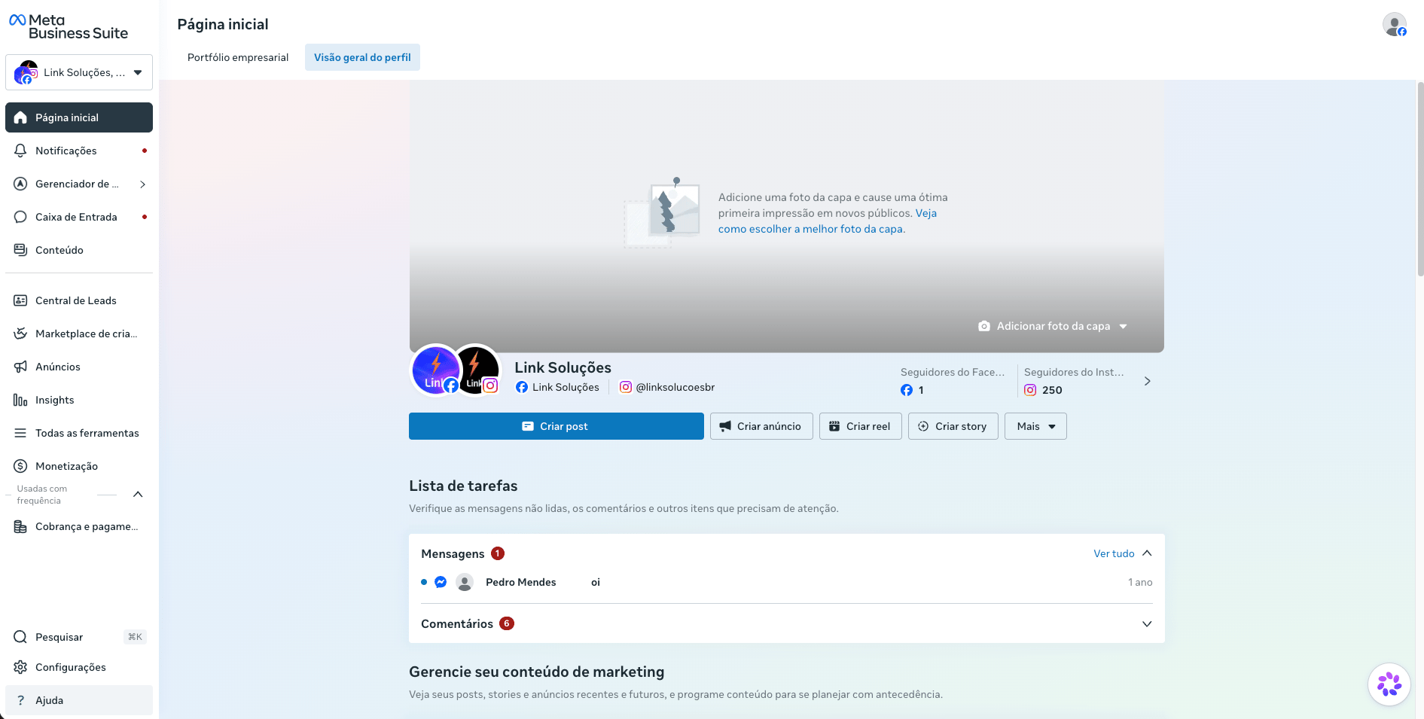Click the Facebook page profile picture
The height and width of the screenshot is (719, 1424).
tap(435, 370)
